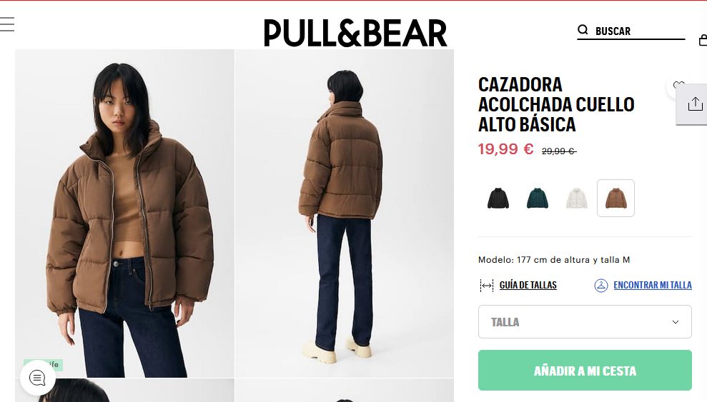This screenshot has width=707, height=402.
Task: Click the hanger icon beside Encontrar mi talla
Action: (601, 286)
